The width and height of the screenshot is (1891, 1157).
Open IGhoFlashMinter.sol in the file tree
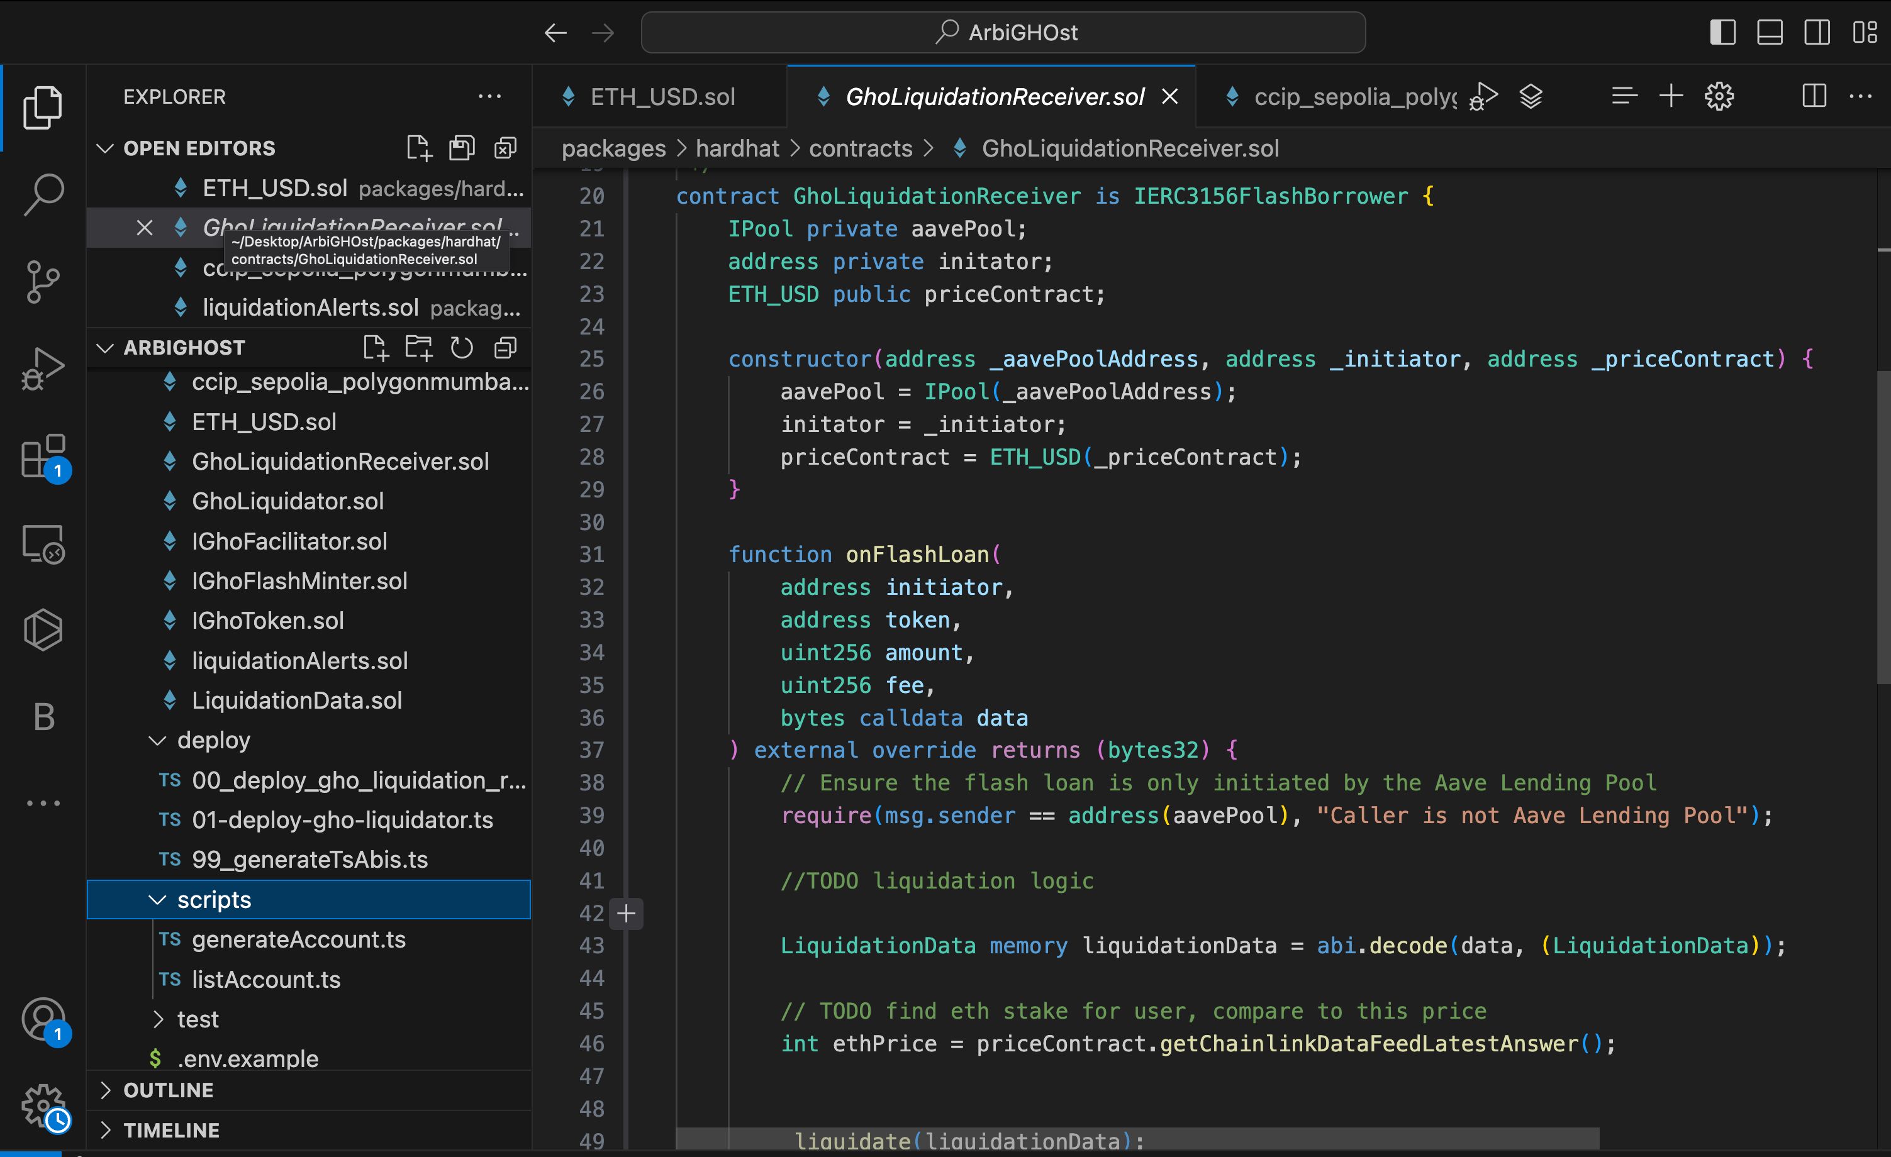(x=308, y=581)
